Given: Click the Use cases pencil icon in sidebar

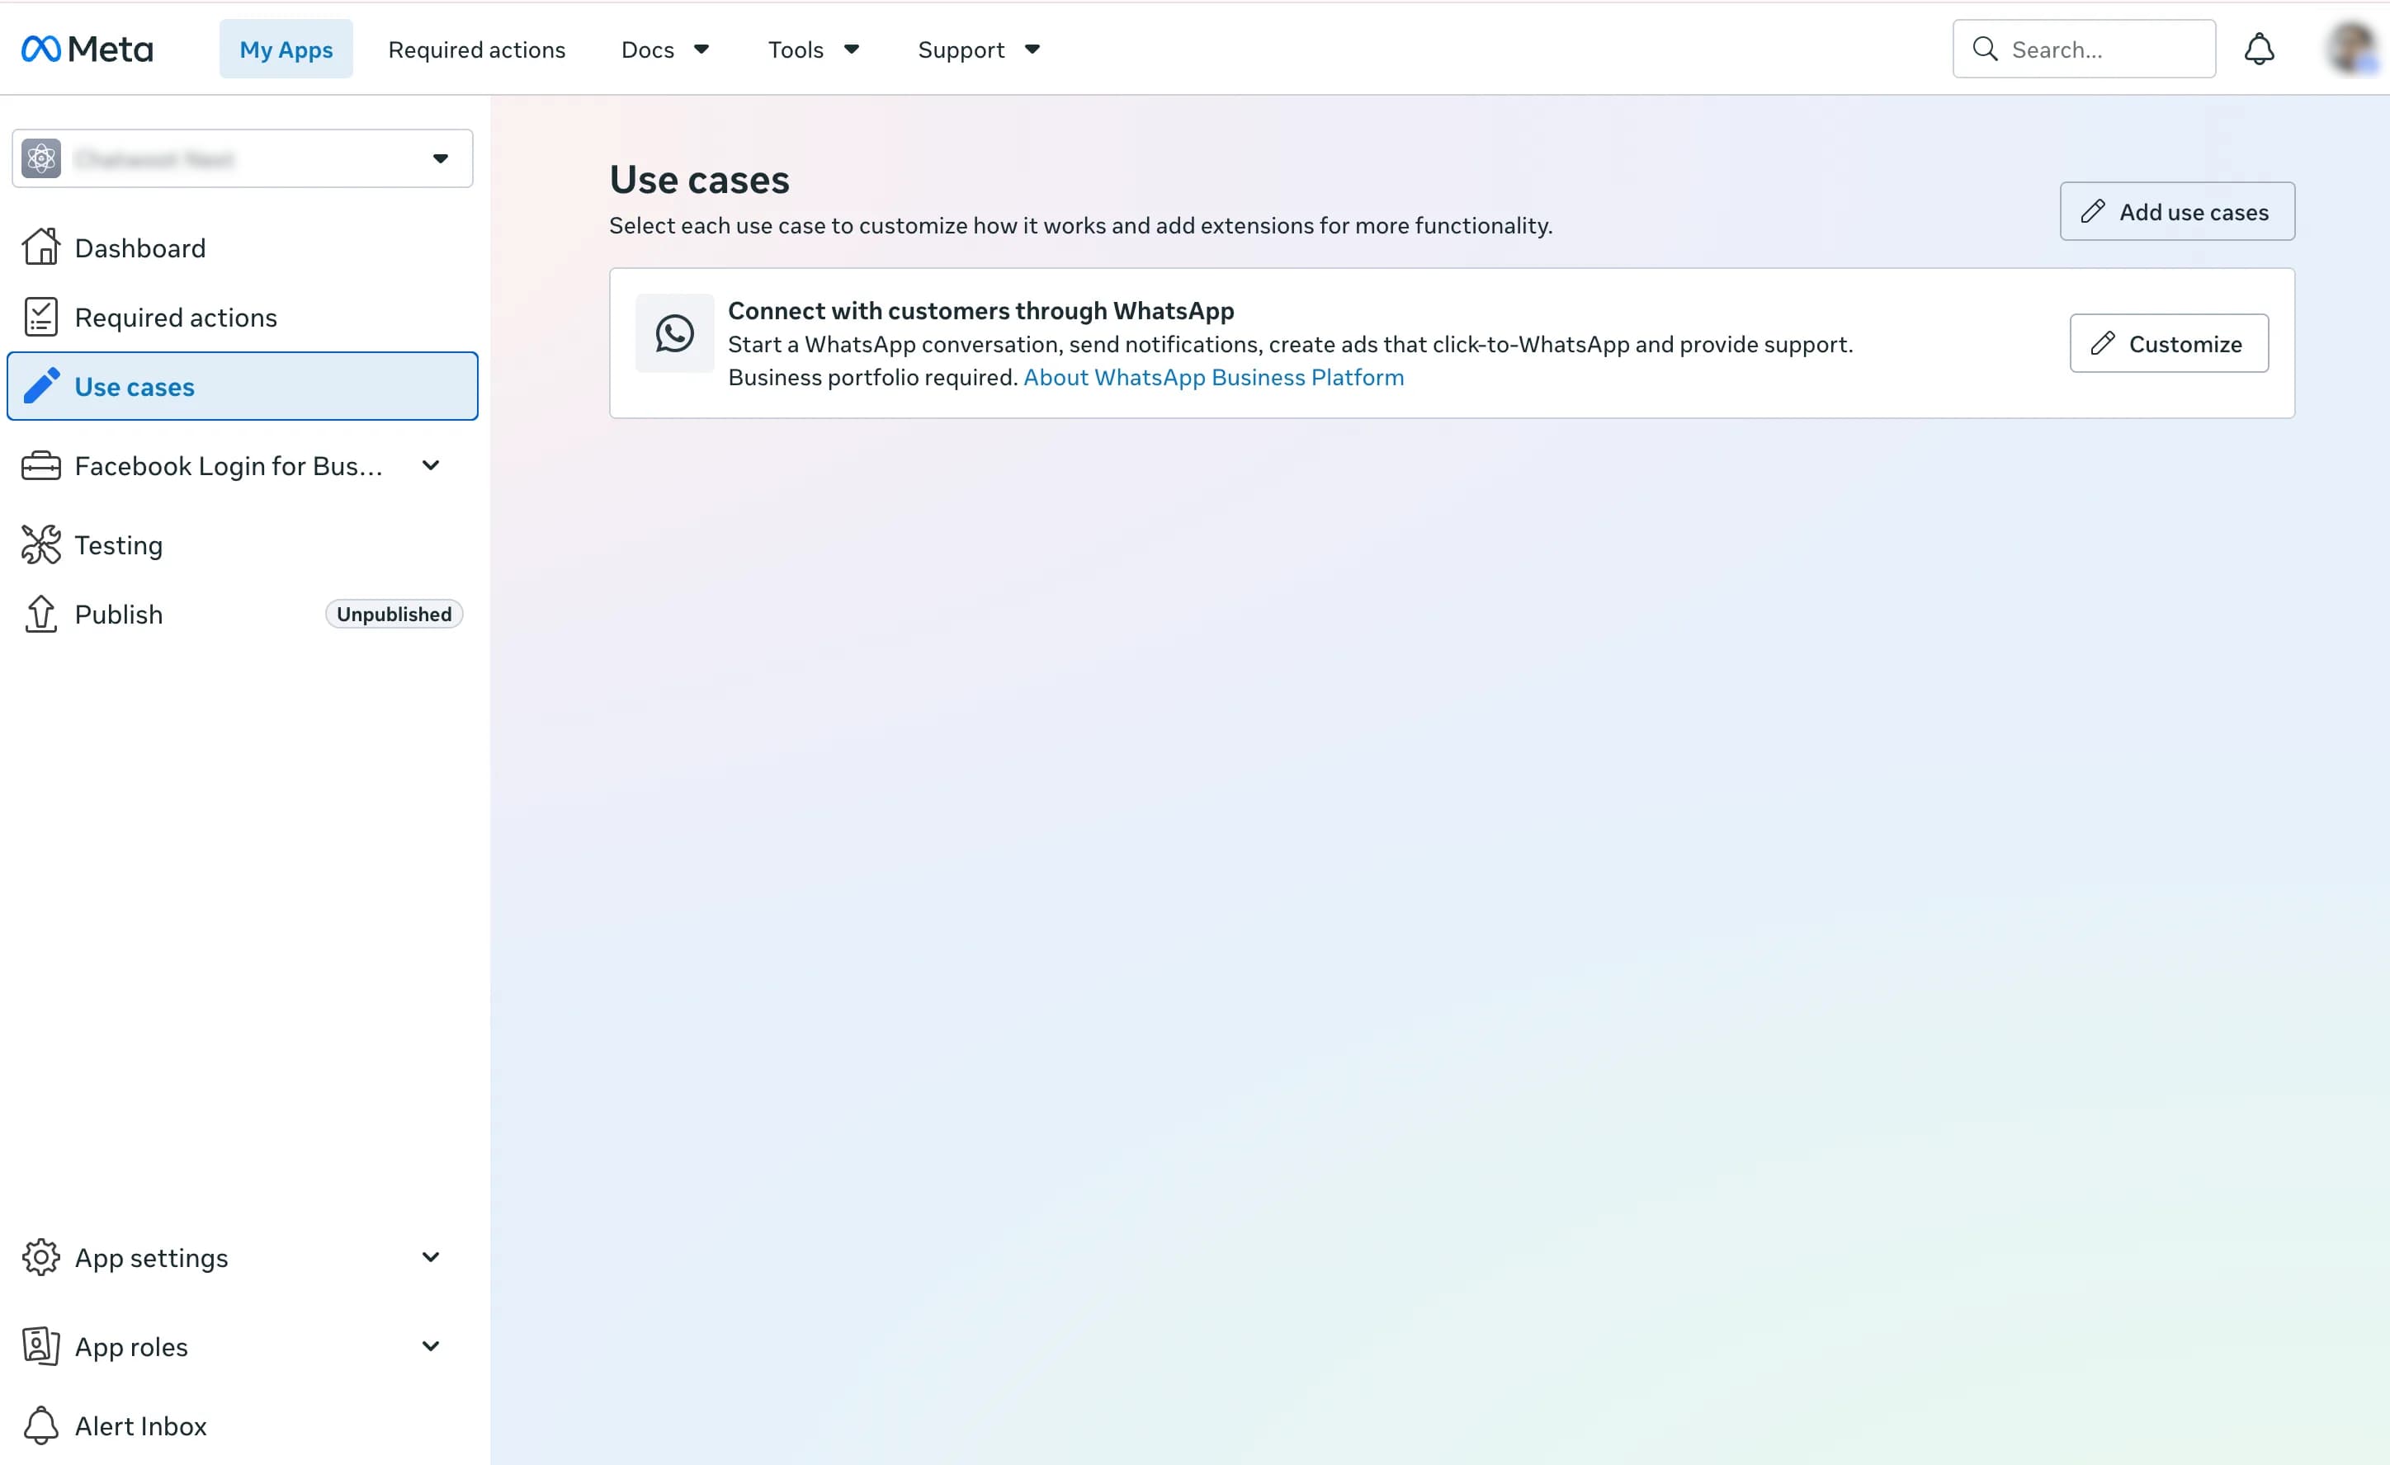Looking at the screenshot, I should [40, 386].
